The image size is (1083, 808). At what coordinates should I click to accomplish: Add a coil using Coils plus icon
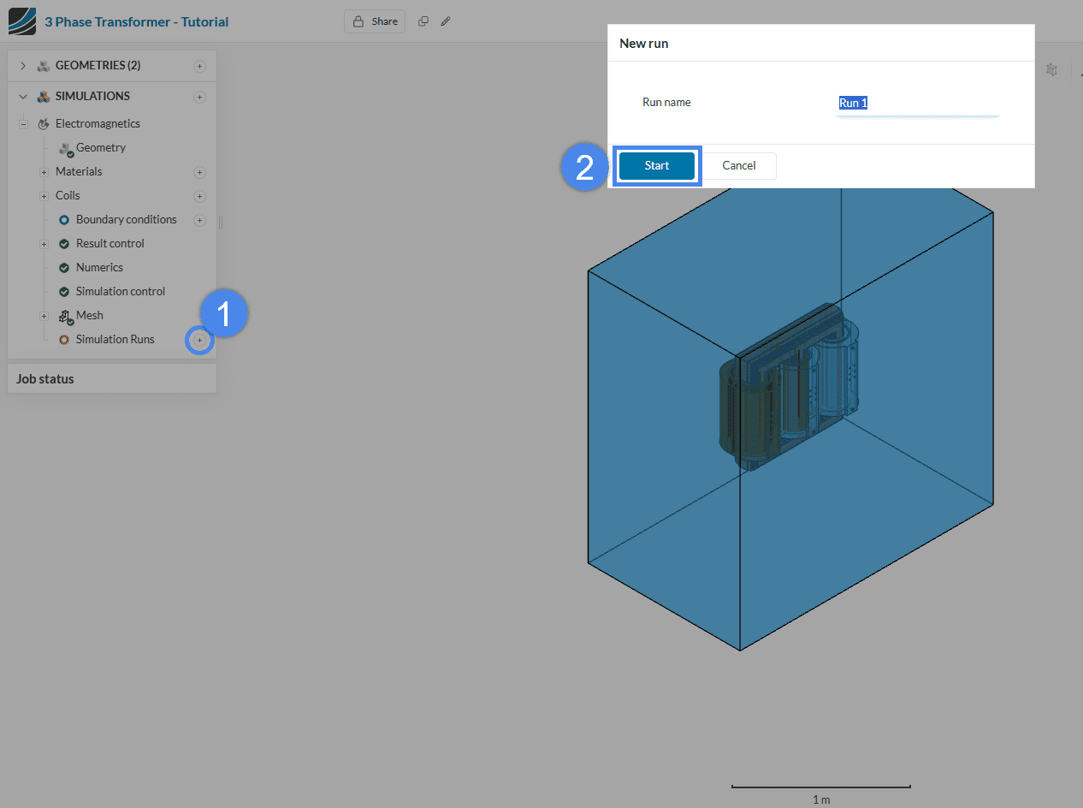[x=199, y=196]
